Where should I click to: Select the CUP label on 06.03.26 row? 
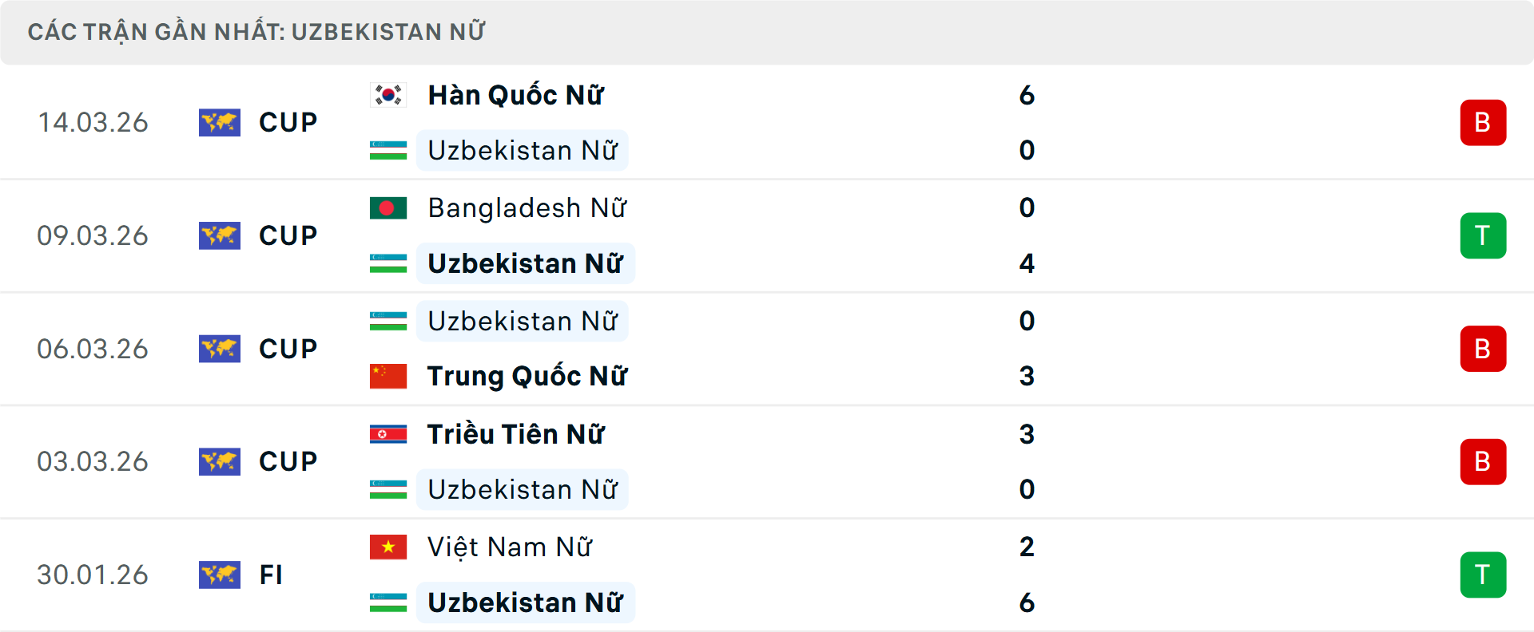(x=287, y=349)
